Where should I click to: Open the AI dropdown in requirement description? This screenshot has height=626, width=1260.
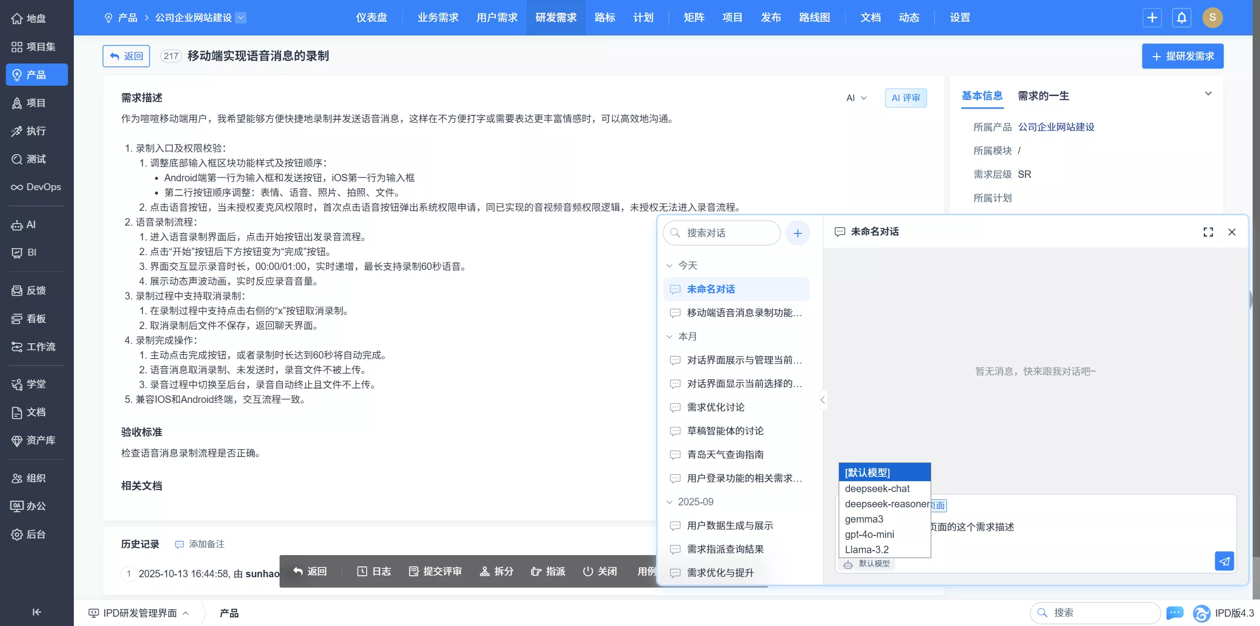(856, 98)
